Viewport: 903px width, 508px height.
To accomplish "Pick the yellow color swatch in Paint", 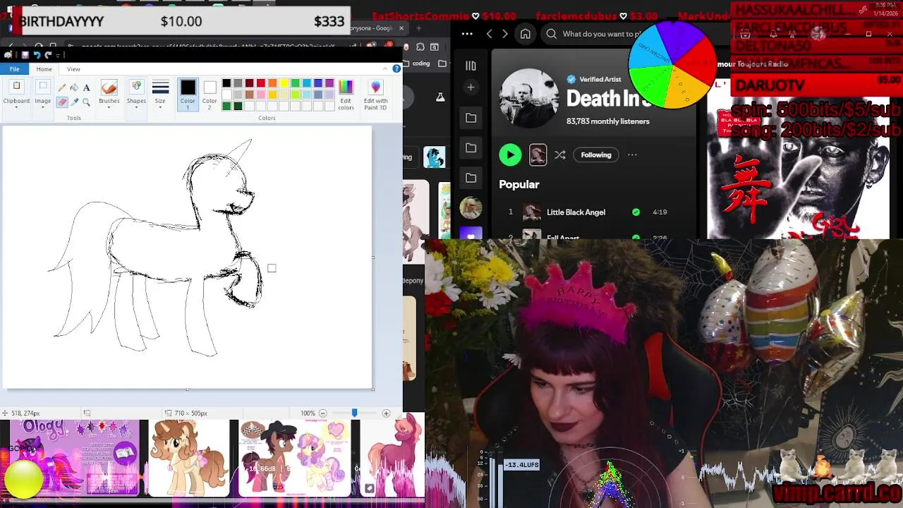I will tap(284, 83).
